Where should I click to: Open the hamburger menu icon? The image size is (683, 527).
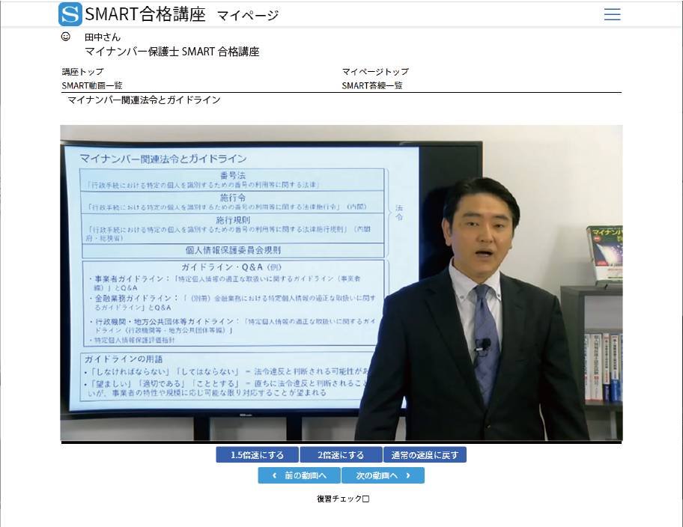pos(612,14)
